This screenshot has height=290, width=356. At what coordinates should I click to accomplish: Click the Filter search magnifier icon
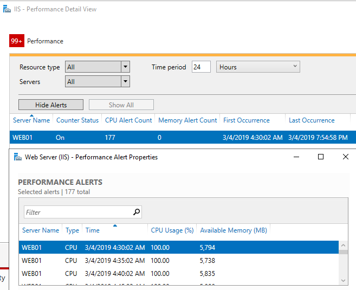(137, 212)
